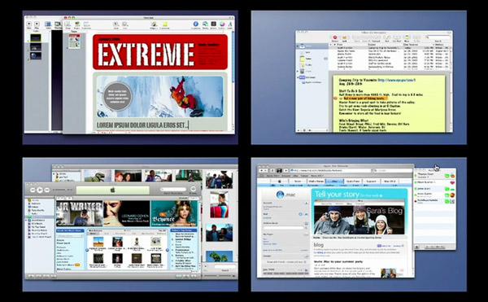Click the Safari back button
488x302 pixels.
[x=262, y=171]
